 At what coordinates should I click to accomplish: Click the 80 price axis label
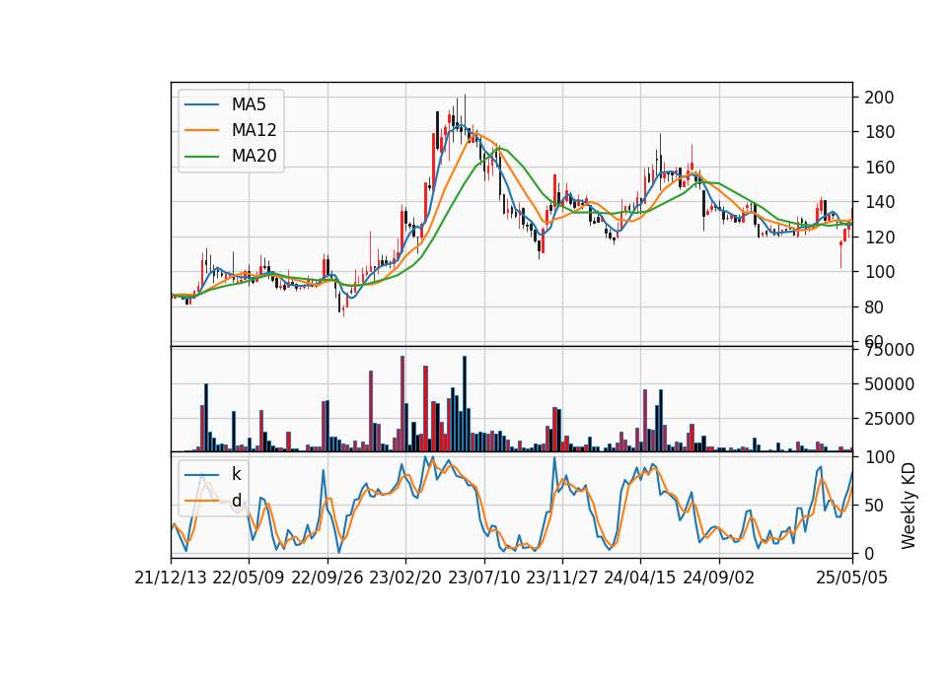875,307
